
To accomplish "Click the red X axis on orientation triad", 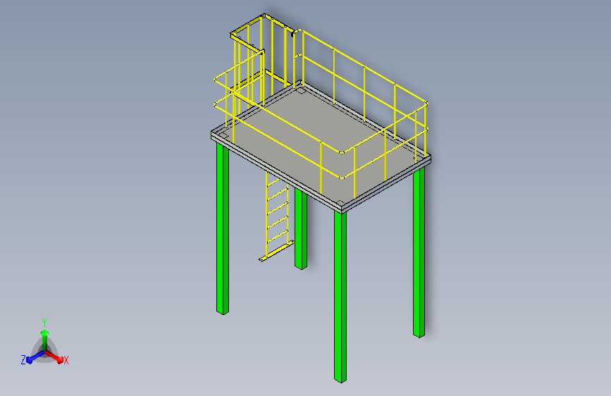I will coord(54,357).
